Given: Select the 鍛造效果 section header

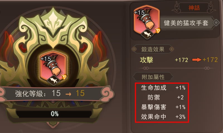Looking at the screenshot, I should pyautogui.click(x=153, y=49).
